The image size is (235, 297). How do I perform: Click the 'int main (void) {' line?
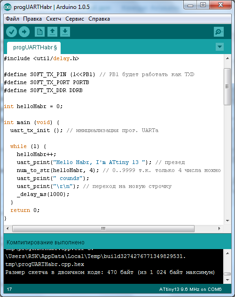pyautogui.click(x=31, y=122)
